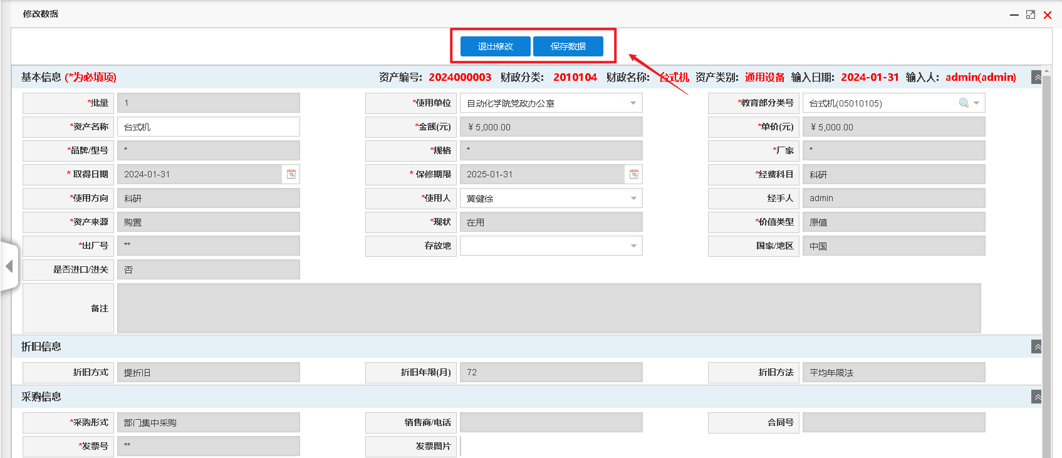Click the 保存数据 button
This screenshot has width=1062, height=458.
(568, 46)
